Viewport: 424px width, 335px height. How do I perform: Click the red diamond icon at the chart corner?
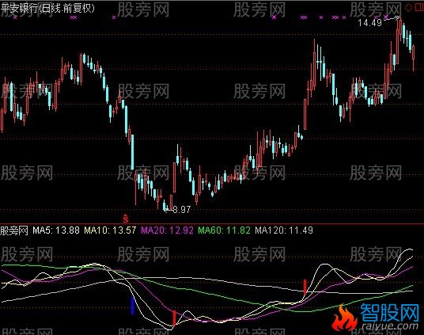408,7
